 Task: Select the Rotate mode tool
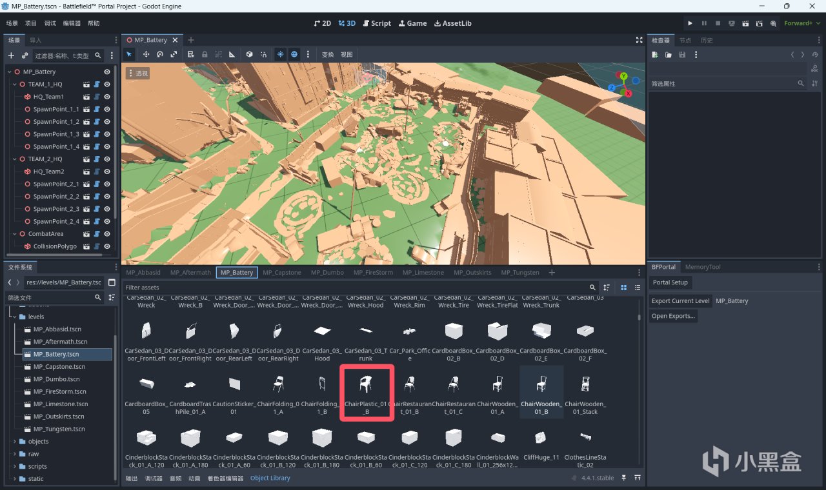pyautogui.click(x=160, y=55)
